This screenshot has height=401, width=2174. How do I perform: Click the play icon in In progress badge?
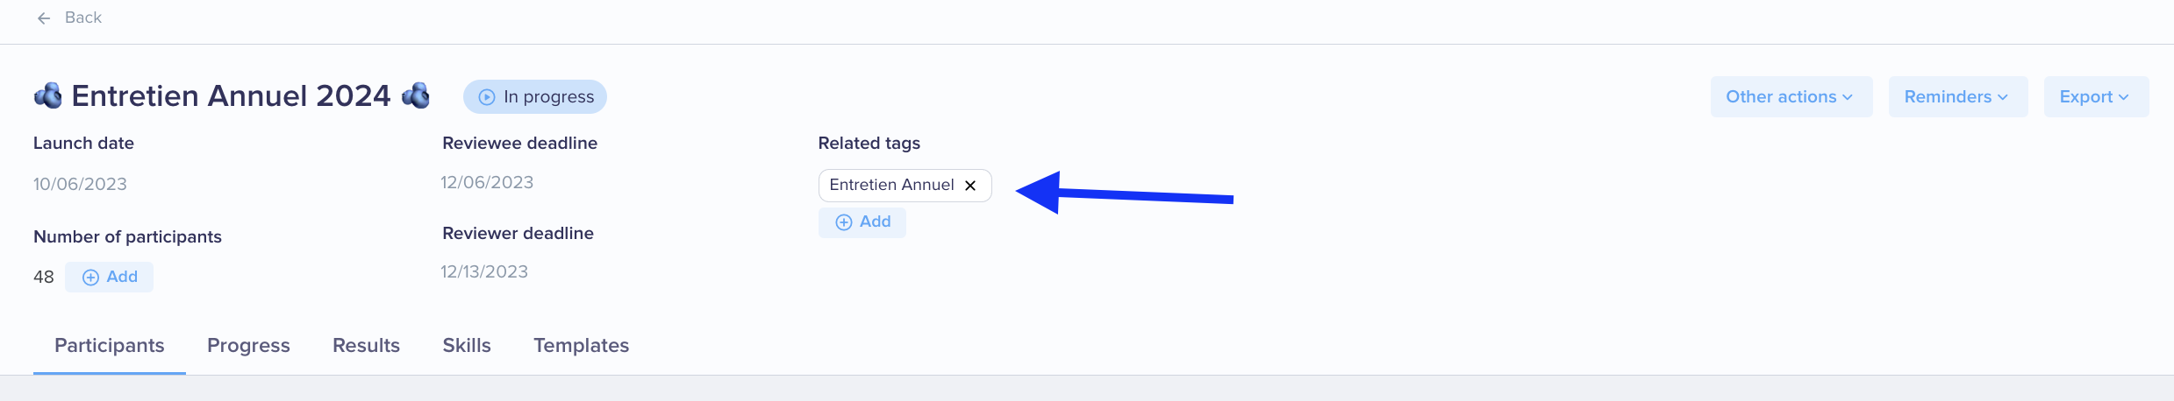point(487,97)
